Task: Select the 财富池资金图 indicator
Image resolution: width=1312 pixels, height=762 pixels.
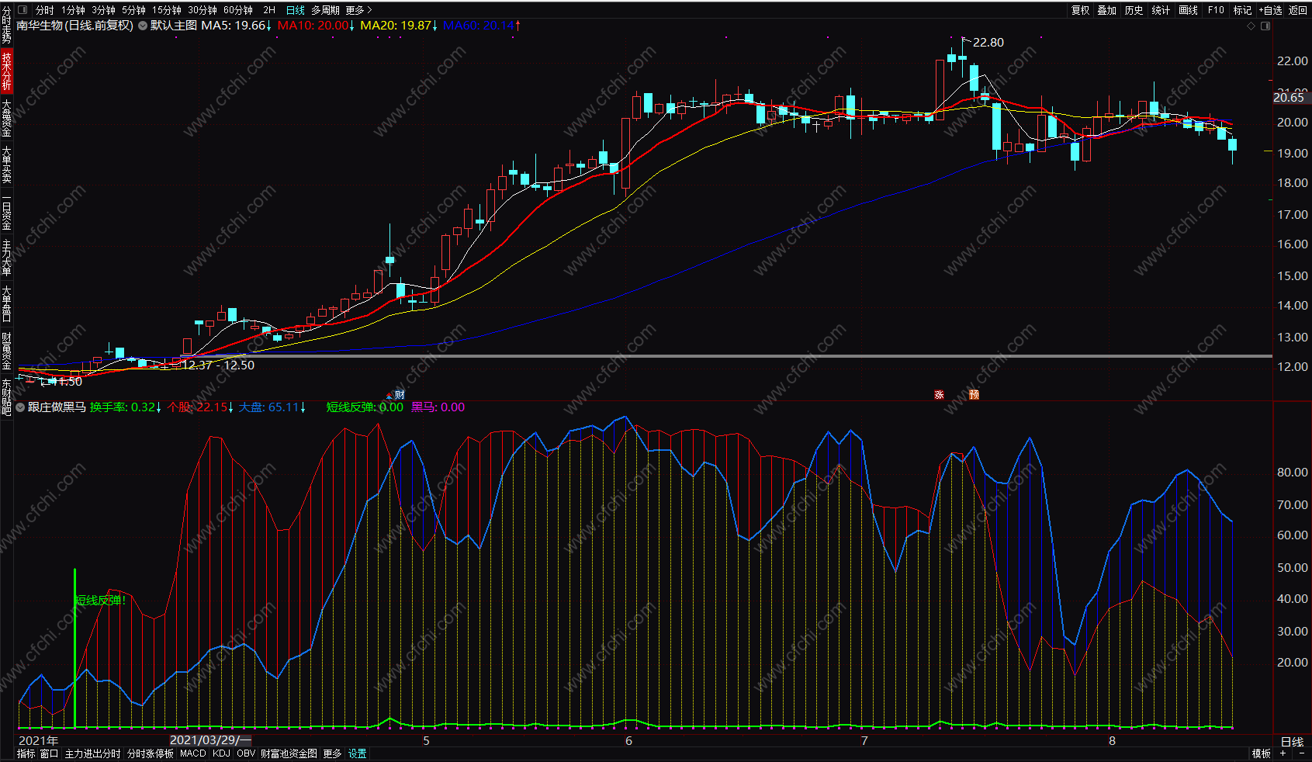Action: [x=289, y=753]
